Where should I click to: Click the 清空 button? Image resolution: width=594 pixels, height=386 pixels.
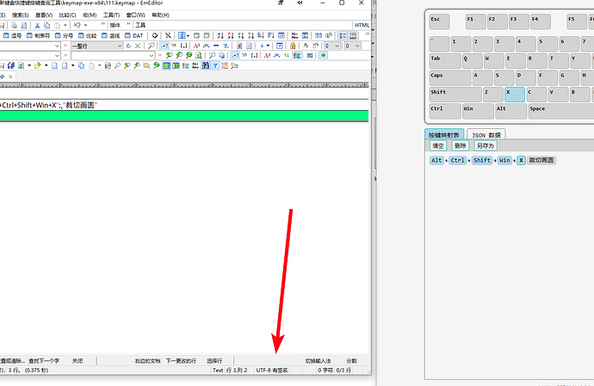coord(438,146)
